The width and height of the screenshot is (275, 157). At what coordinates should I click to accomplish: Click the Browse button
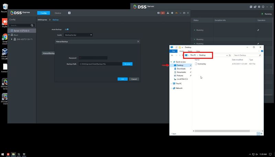point(127,64)
